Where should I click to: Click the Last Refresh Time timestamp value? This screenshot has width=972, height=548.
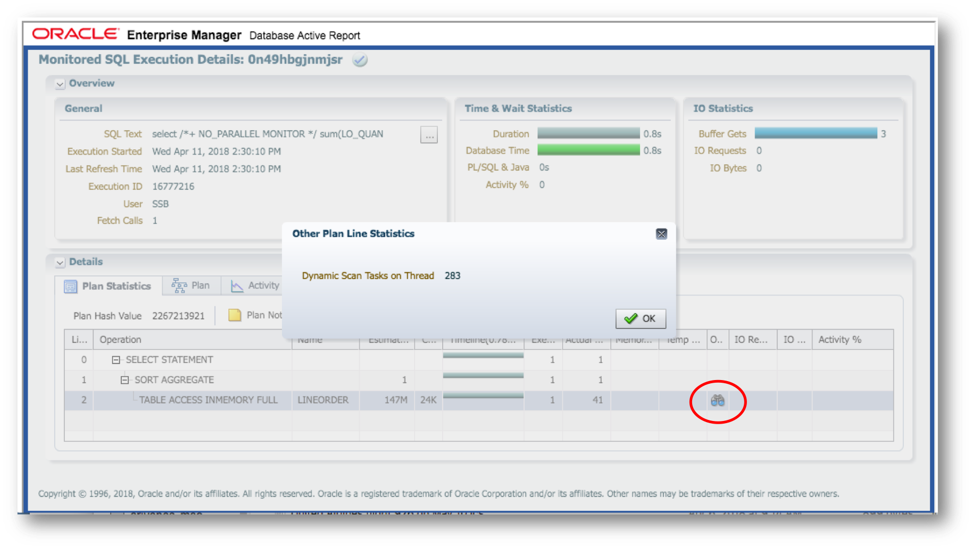click(x=217, y=169)
